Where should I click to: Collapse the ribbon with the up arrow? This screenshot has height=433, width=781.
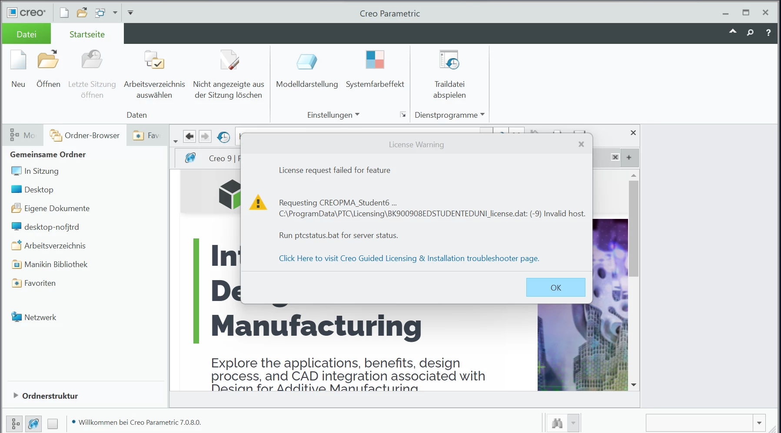[733, 32]
